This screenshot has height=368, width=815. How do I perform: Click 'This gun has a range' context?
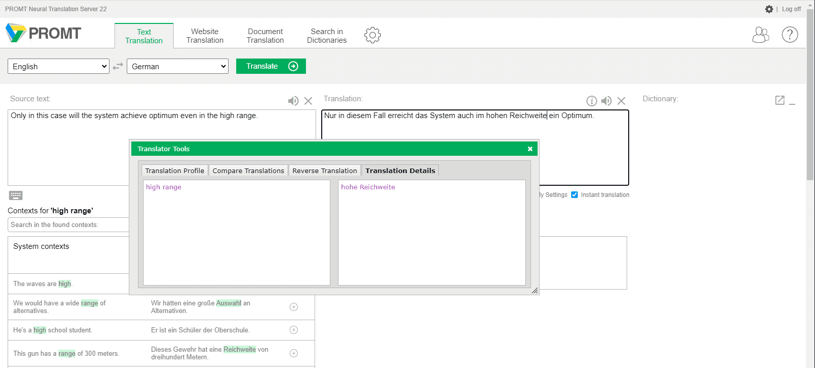point(66,353)
